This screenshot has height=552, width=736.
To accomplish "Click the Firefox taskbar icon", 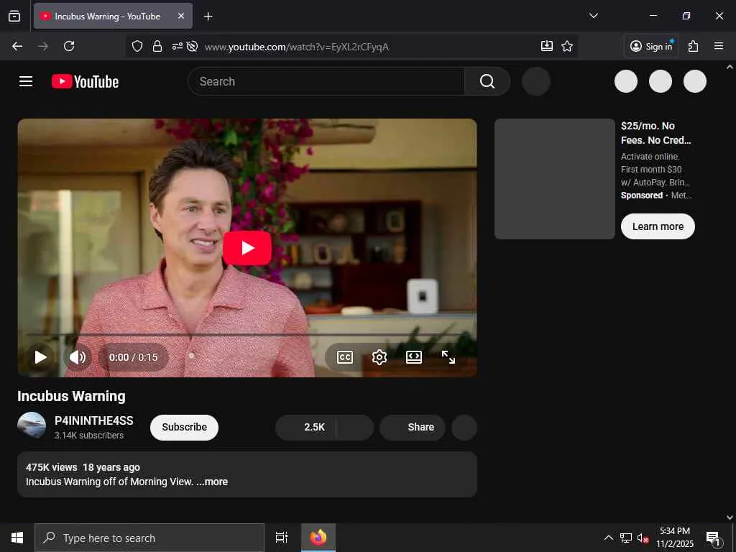I will point(318,538).
